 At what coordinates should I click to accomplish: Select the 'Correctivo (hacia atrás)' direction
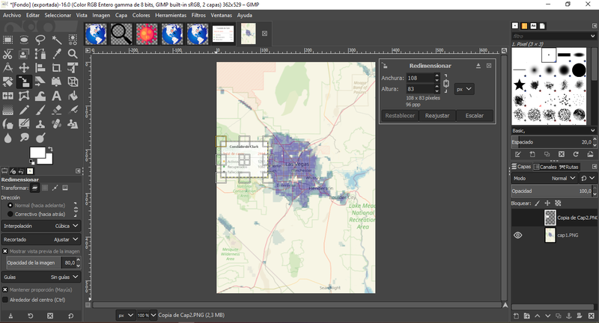[x=10, y=214]
